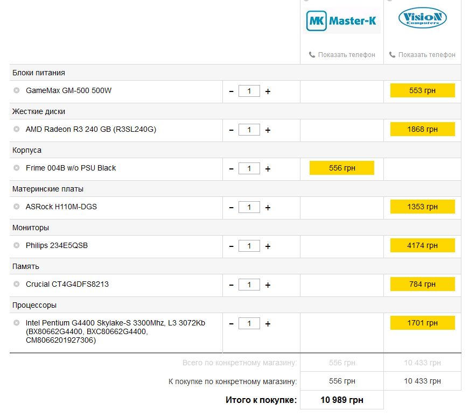Decrease quantity of Frime 004B
Image resolution: width=469 pixels, height=418 pixels.
tap(231, 169)
